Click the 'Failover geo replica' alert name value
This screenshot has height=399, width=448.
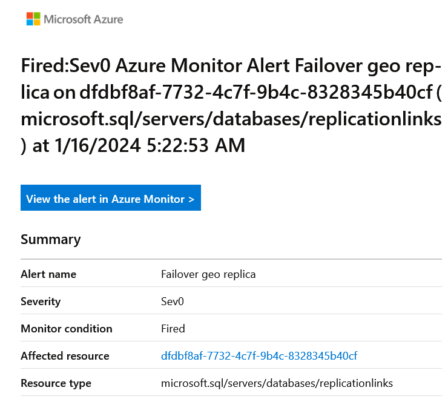[x=208, y=274]
